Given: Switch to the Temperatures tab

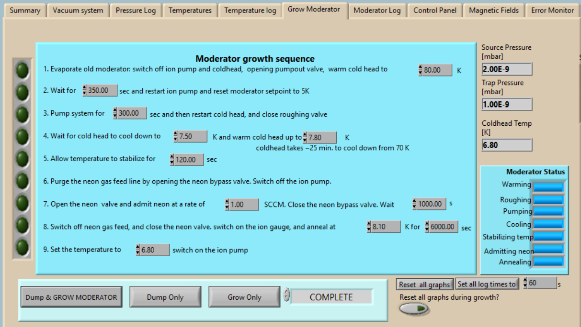Looking at the screenshot, I should click(190, 11).
